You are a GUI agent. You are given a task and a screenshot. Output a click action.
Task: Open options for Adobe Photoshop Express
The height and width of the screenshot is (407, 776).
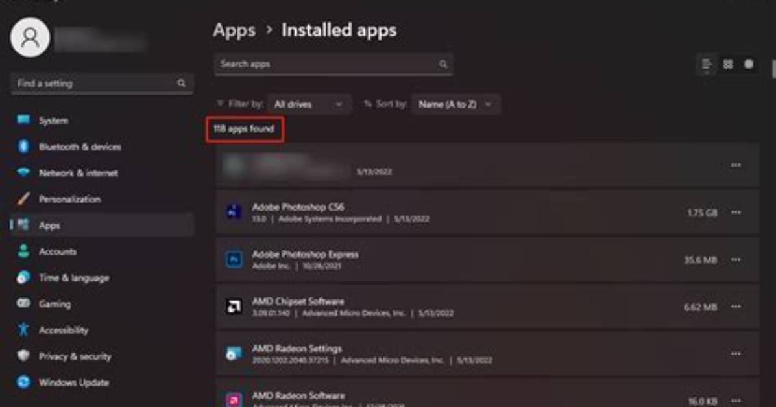(x=736, y=259)
